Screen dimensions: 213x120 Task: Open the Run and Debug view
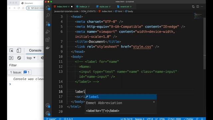48,32
